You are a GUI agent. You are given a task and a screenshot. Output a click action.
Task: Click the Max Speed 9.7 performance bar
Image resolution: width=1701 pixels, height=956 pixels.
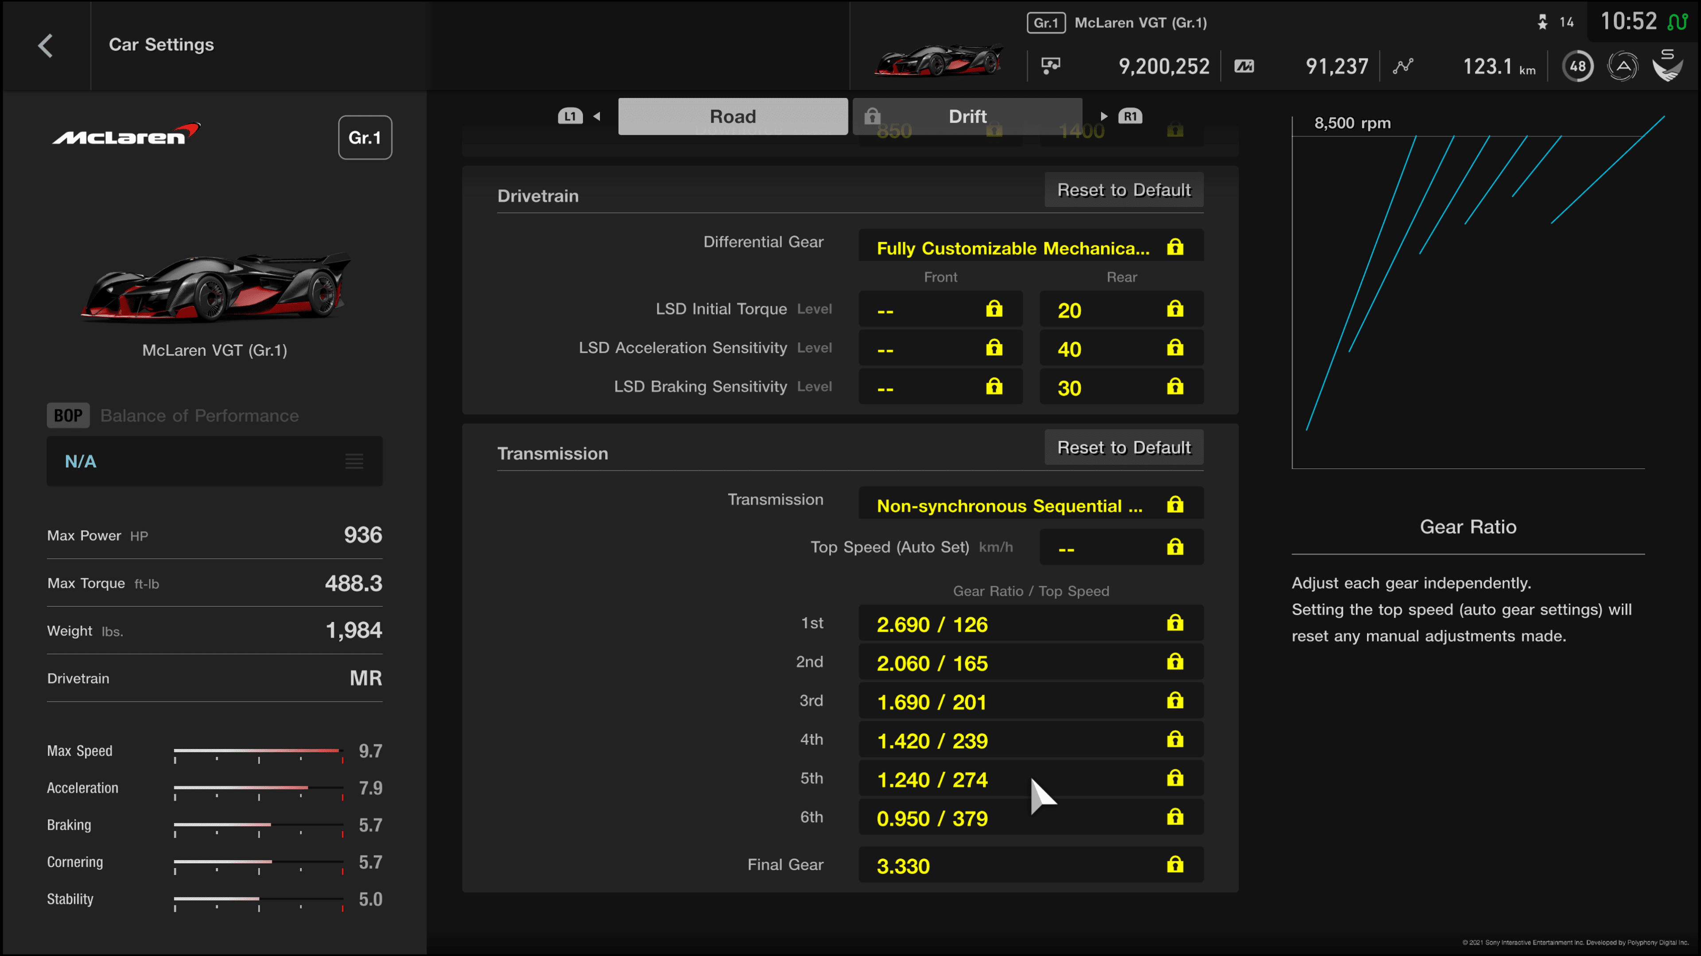(x=258, y=751)
